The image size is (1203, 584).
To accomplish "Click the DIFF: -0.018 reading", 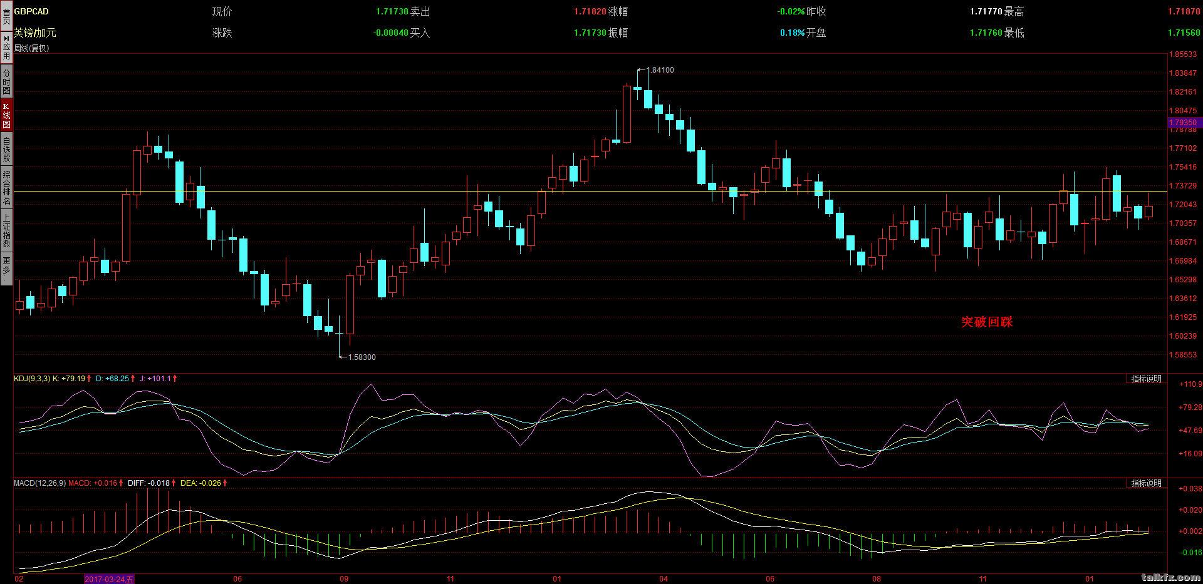I will [x=148, y=483].
